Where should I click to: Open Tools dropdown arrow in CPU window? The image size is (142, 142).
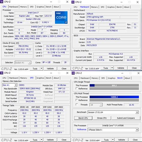click(x=42, y=69)
